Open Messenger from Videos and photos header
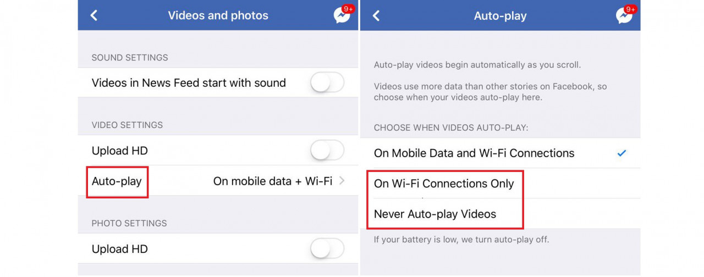This screenshot has height=277, width=704. tap(342, 15)
